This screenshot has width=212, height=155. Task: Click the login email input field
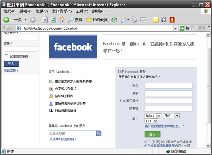20,38
